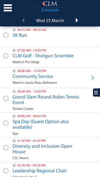Open Diversity and Inclusion Open House entry

(x=50, y=150)
